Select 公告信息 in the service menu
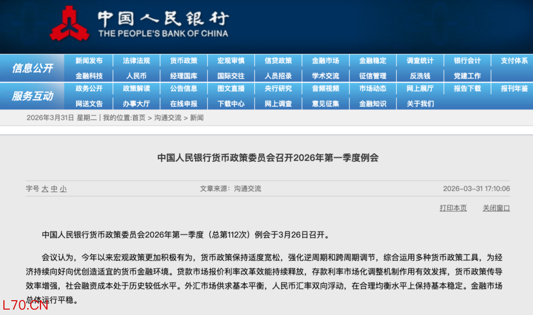Viewport: 533px width, 315px height. pos(184,89)
